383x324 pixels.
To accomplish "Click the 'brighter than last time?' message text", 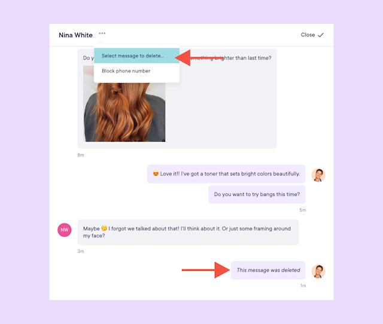I will pos(243,58).
